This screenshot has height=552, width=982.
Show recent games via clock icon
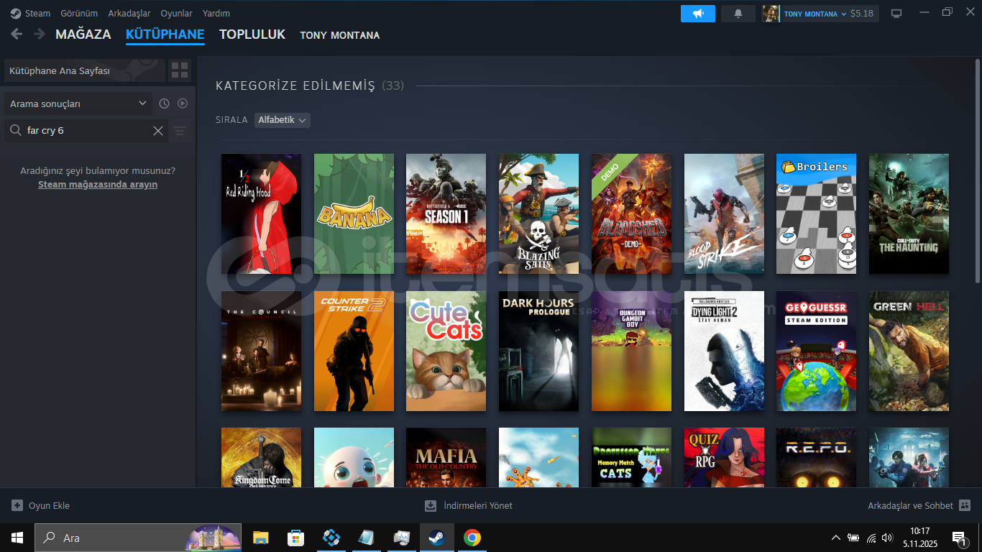(164, 103)
